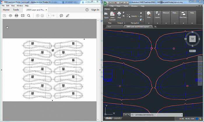
Task: Open the Layers panel icon
Action: pos(157,14)
